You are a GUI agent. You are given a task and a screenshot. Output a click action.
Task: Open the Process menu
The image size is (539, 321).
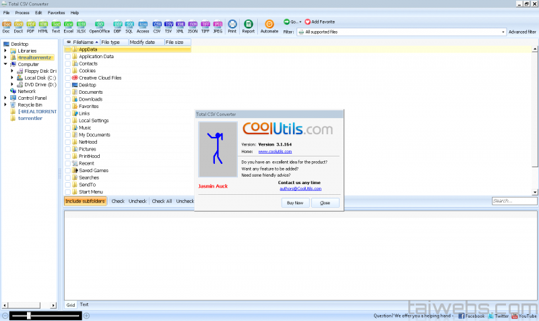coord(22,13)
